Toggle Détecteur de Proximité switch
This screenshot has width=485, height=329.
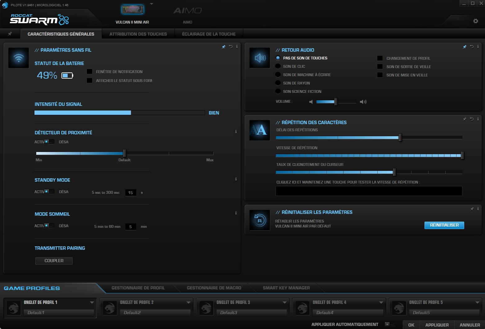pos(49,142)
